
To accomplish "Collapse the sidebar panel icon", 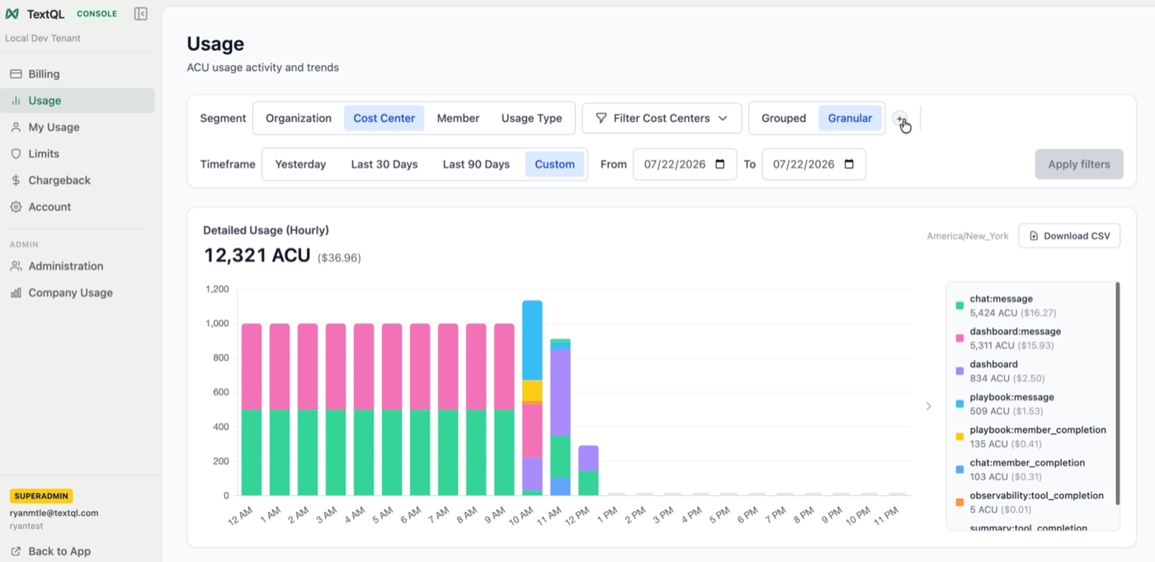I will click(x=141, y=14).
